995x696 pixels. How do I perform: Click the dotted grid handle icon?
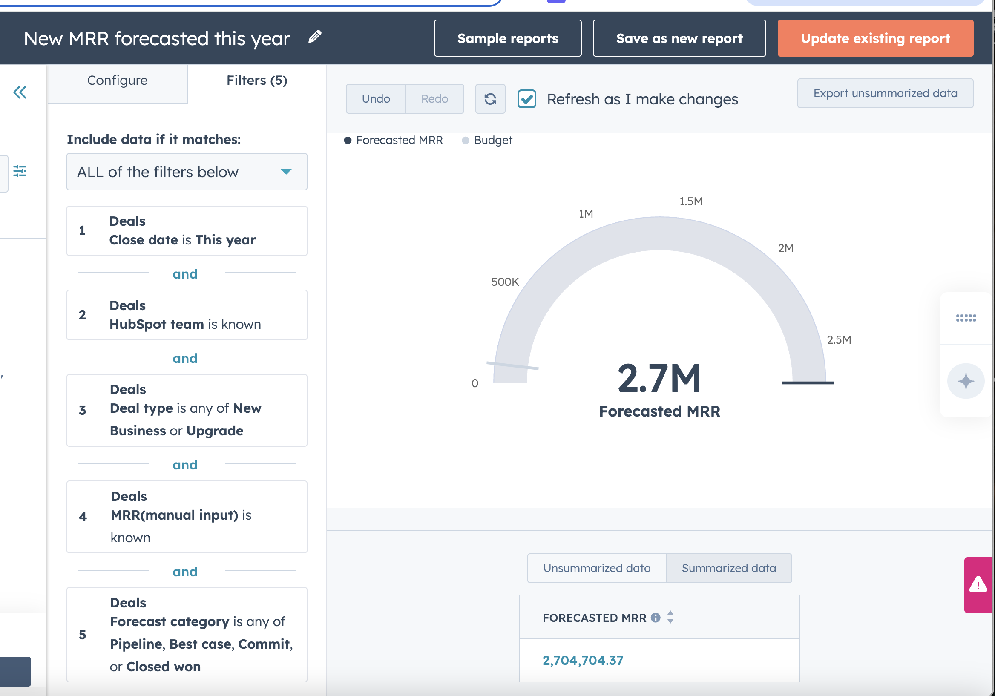(x=966, y=318)
